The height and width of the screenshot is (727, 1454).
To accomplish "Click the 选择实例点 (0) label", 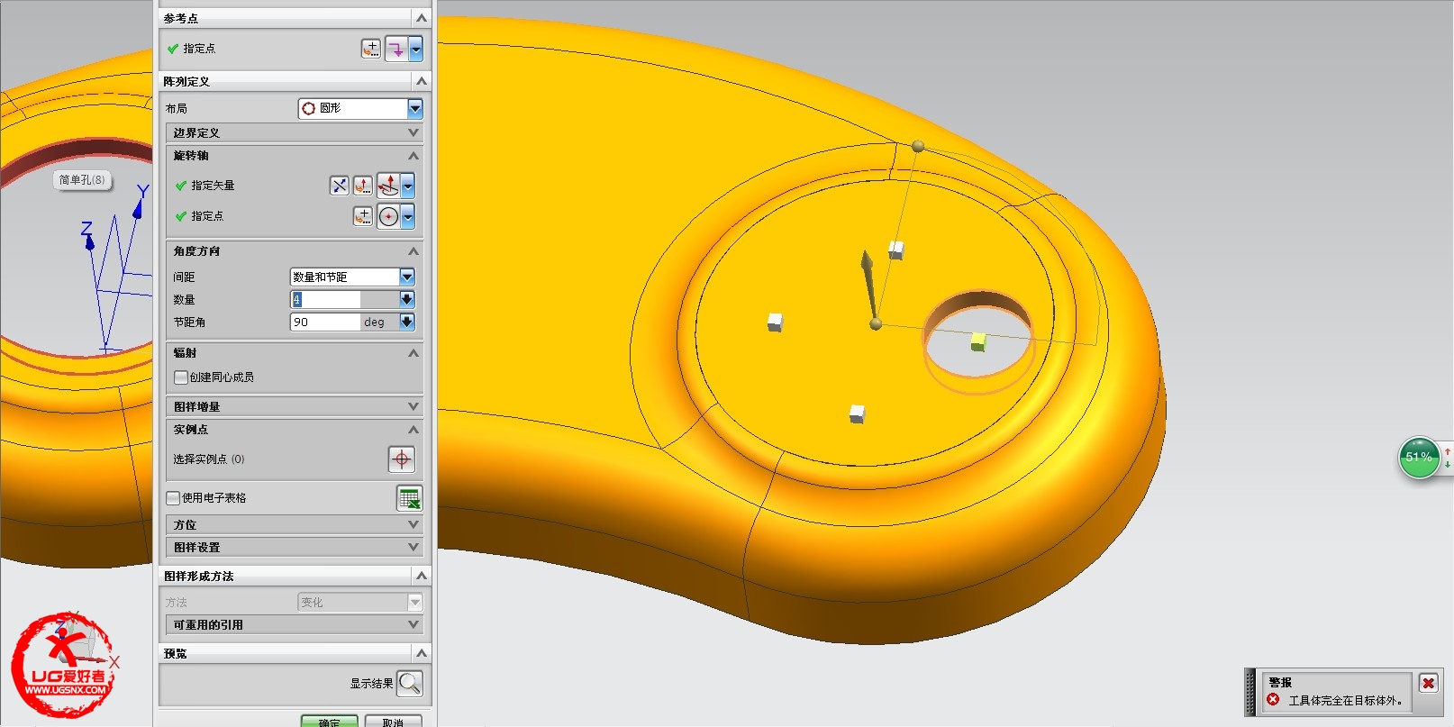I will (209, 459).
